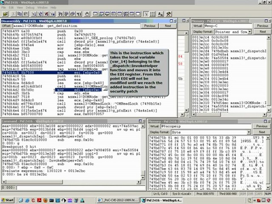Switch to the PoC-CVE-2012-1889 taskbar window
The width and height of the screenshot is (272, 204).
118,200
